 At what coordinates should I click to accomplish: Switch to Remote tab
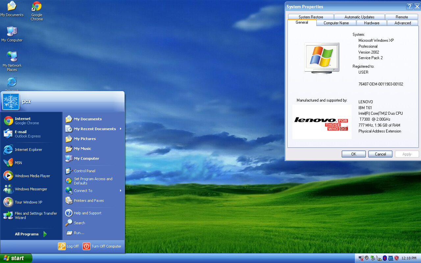point(402,17)
